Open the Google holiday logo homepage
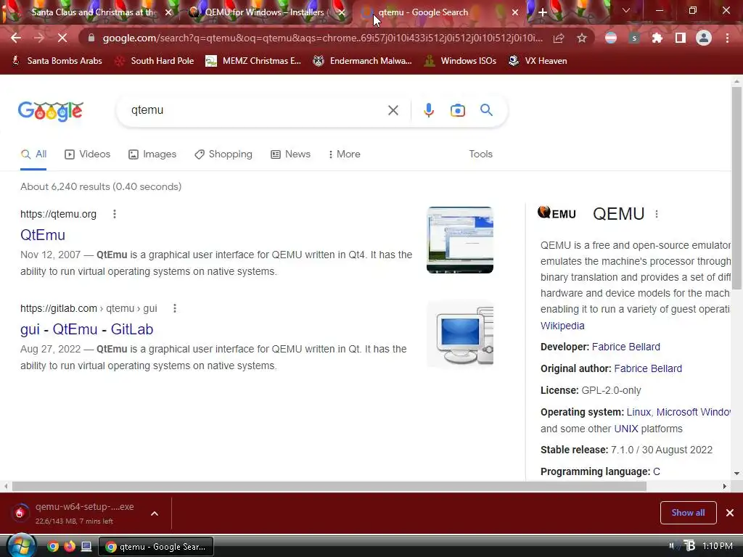Screen dimensions: 743x557 coord(51,111)
